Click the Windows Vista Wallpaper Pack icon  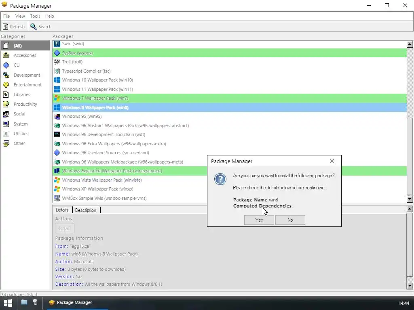(57, 180)
